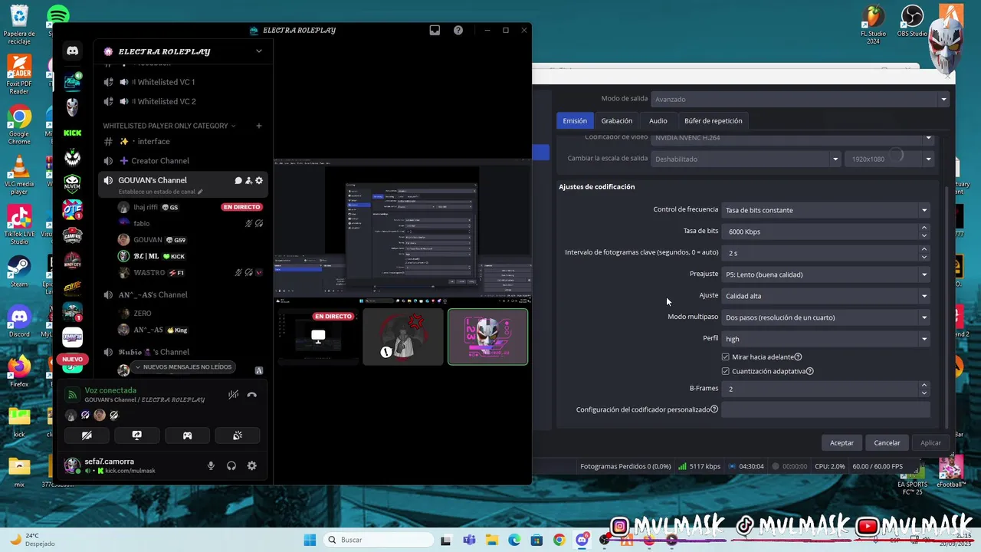Open Discord help question mark icon

[x=458, y=31]
